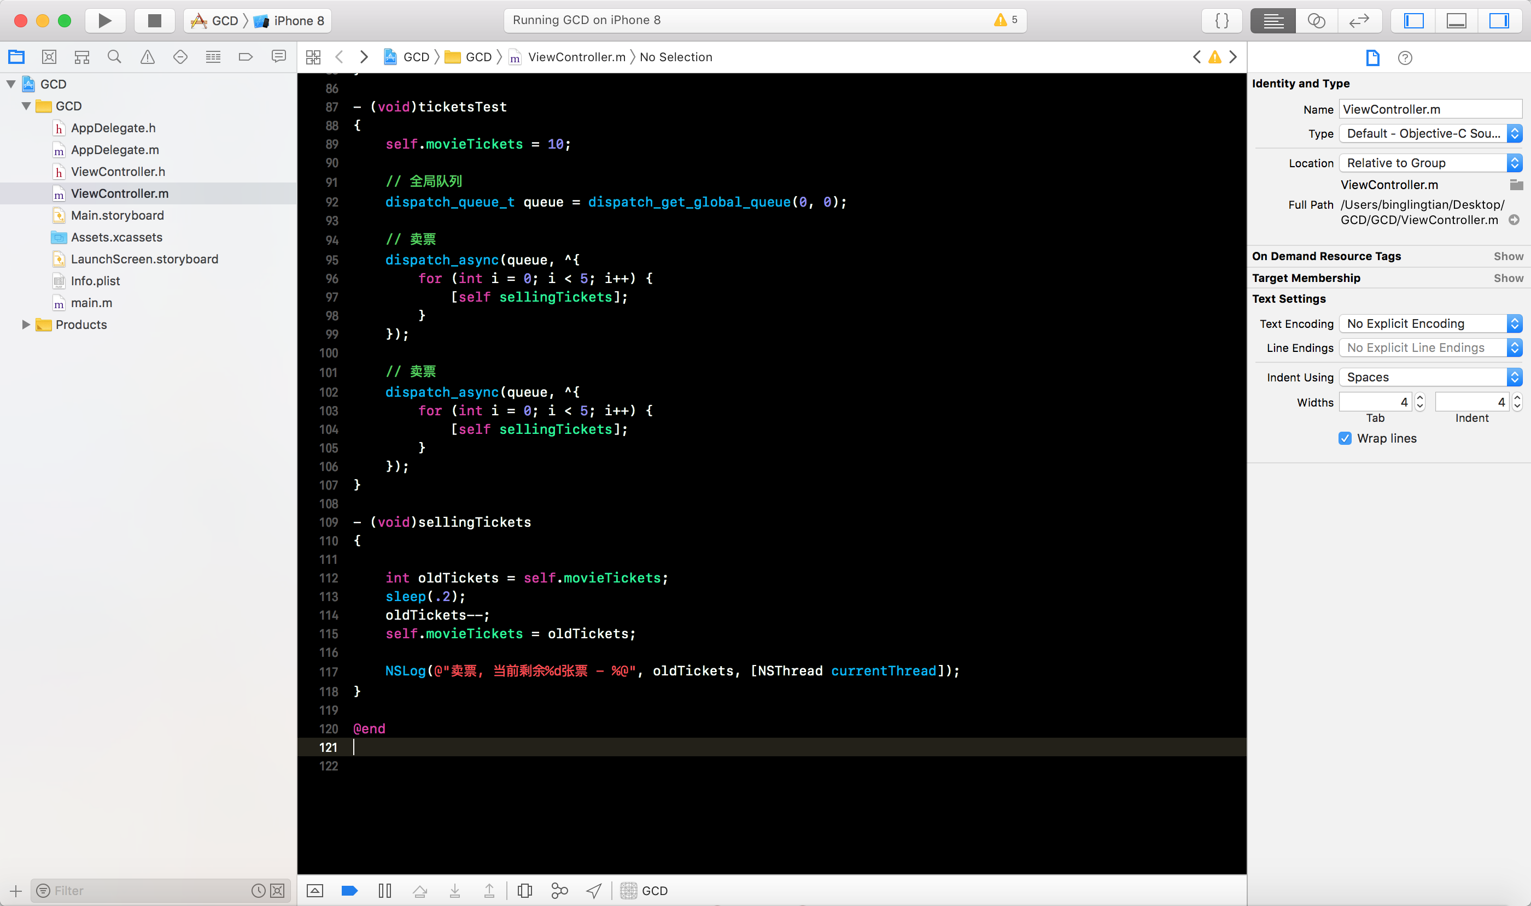Open the library curly braces button

(x=1222, y=21)
